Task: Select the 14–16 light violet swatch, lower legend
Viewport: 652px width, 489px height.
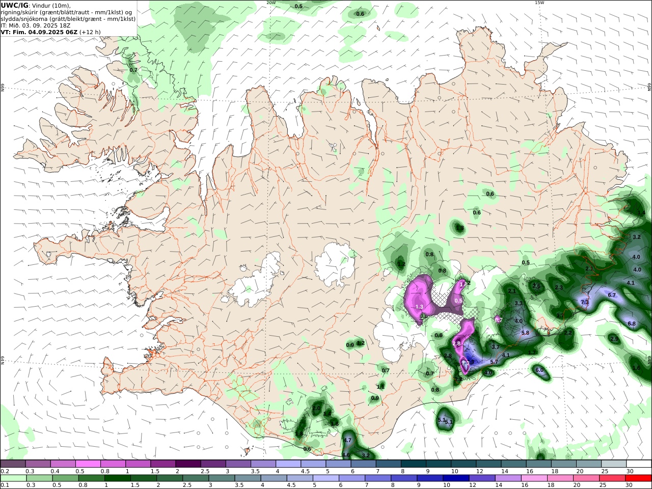Action: click(508, 478)
